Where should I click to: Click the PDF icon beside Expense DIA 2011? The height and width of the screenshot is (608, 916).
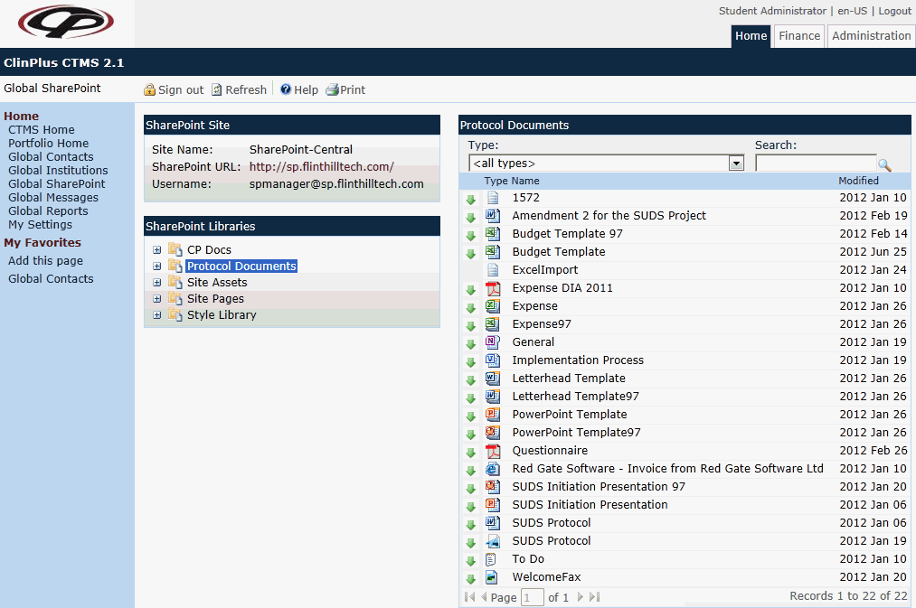493,288
